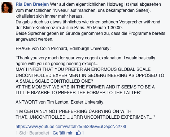
Task: Like the comment via "Gefällt mir"
Action: pyautogui.click(x=62, y=133)
